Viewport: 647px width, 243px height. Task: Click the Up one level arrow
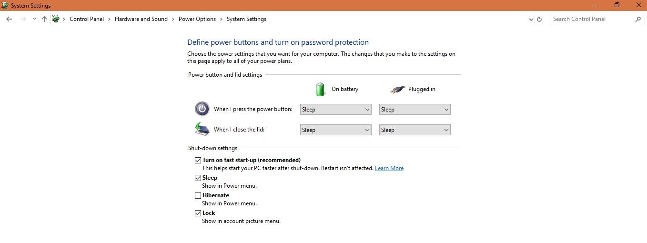coord(44,19)
